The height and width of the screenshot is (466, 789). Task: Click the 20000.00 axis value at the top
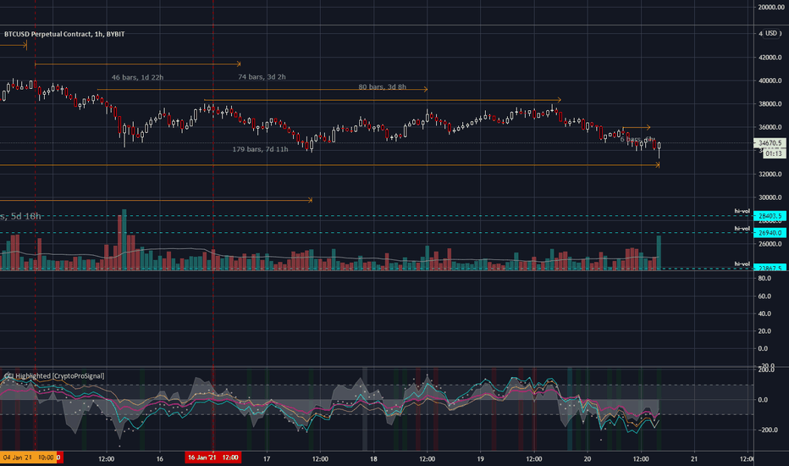click(x=772, y=8)
